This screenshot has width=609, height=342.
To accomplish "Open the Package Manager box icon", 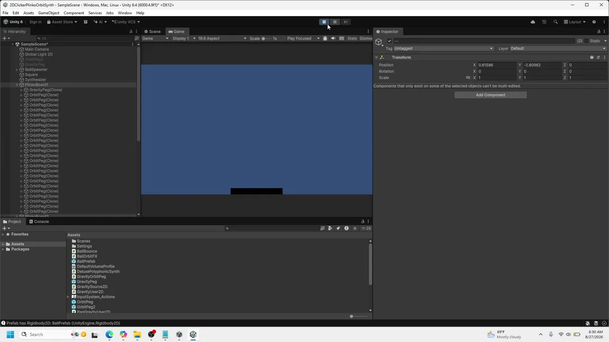I will pos(86,22).
